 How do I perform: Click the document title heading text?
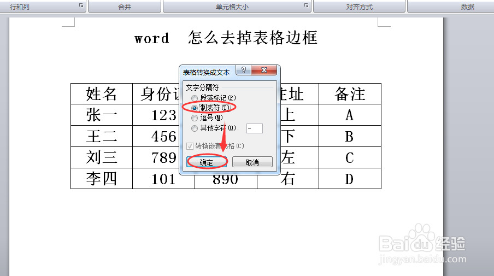pos(226,38)
